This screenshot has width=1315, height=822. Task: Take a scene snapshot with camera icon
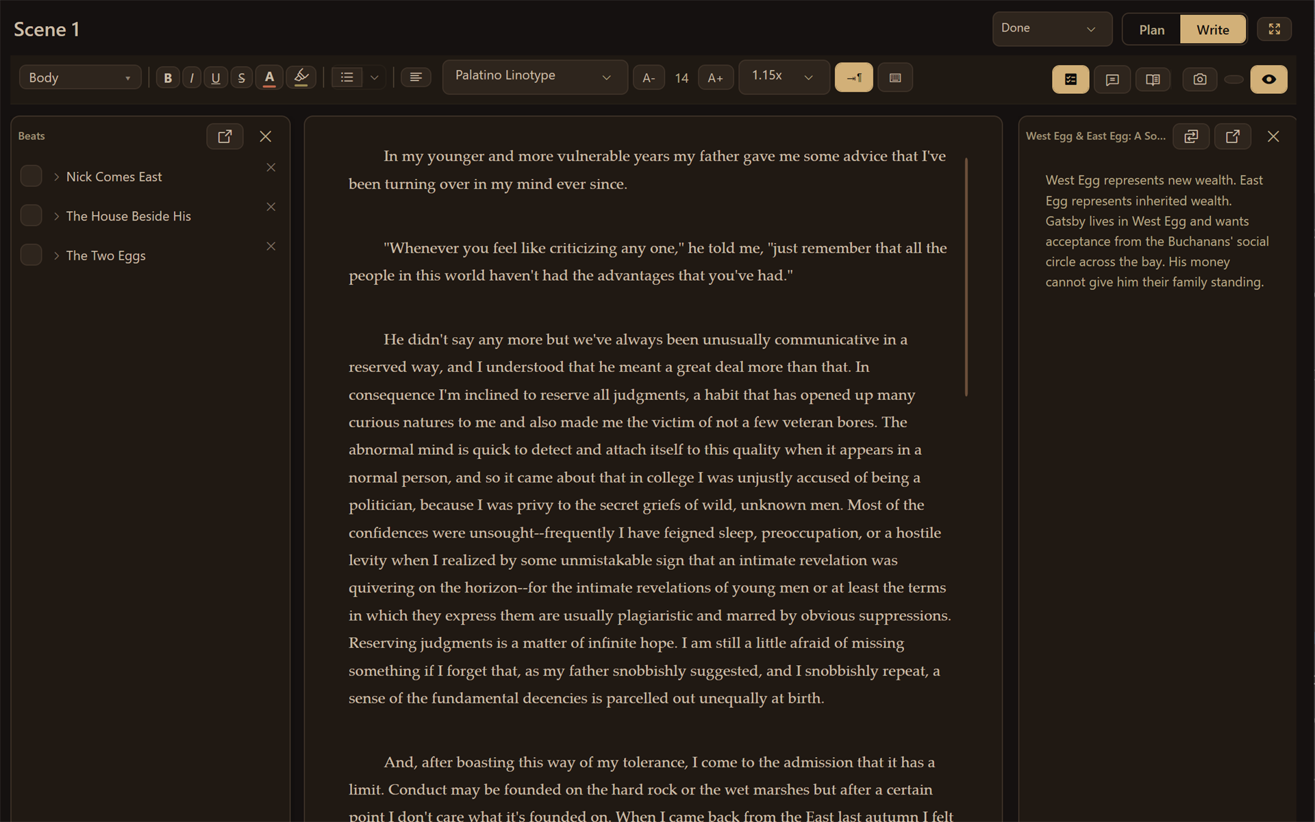(1200, 79)
